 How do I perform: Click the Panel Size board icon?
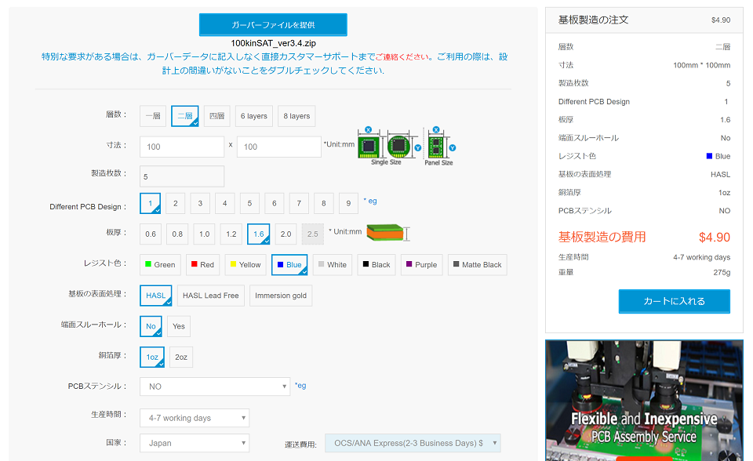[x=438, y=146]
